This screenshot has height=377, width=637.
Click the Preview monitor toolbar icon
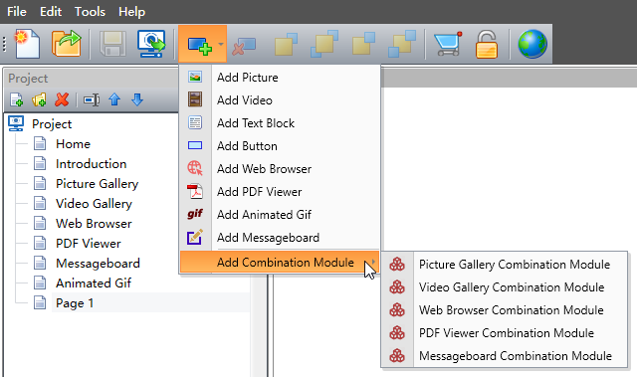pos(151,44)
